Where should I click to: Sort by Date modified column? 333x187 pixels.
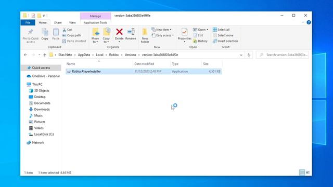coord(151,64)
